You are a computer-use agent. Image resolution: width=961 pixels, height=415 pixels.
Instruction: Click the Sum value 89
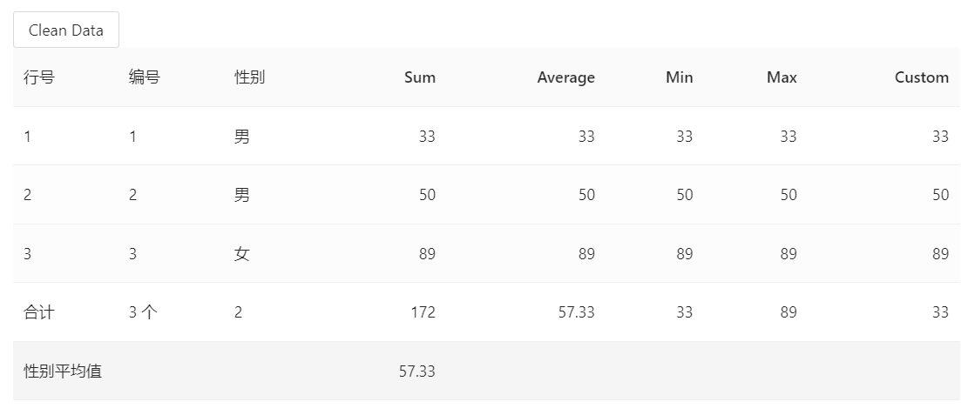tap(427, 254)
